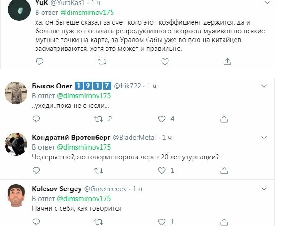Like Быков Олег's tweet
The width and height of the screenshot is (286, 226).
(162, 119)
